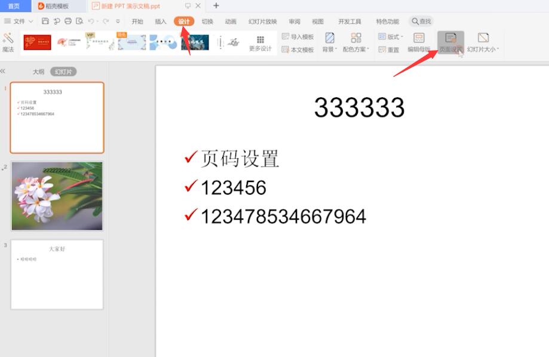Click the export-to-PDF icon beside Save

click(56, 21)
